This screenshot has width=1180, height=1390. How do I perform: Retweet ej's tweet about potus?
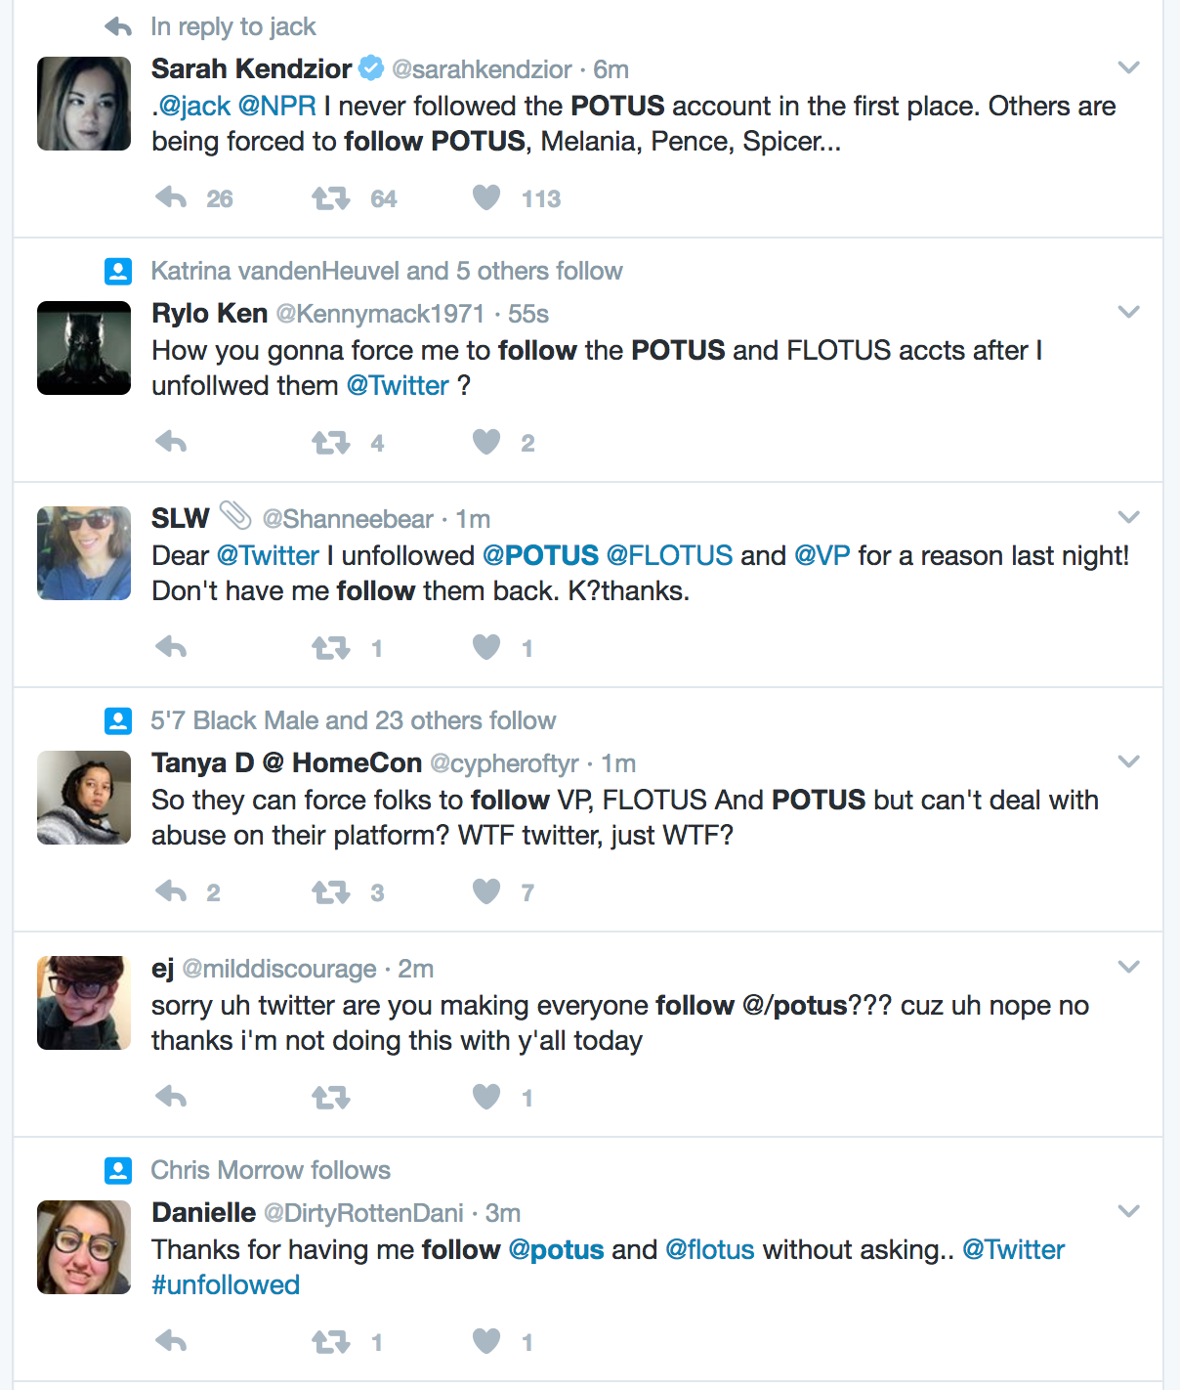330,1097
